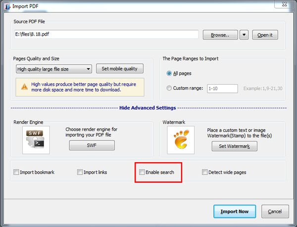Enable the Import links checkbox
Image resolution: width=297 pixels, height=227 pixels.
(80, 172)
